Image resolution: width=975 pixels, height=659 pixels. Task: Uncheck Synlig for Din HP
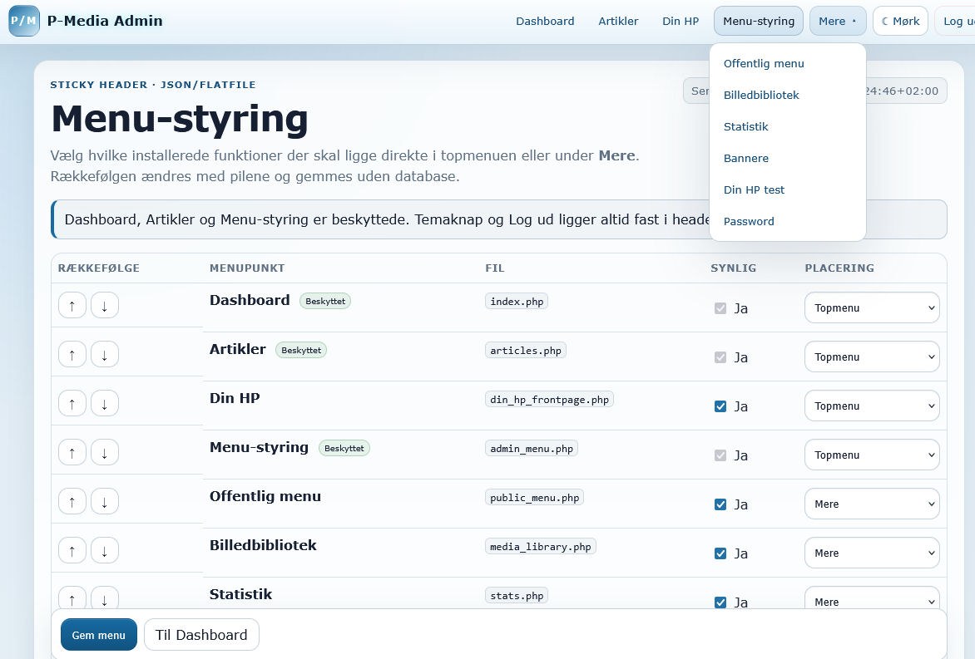tap(720, 406)
